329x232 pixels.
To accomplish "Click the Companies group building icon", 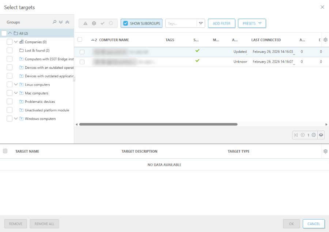I will click(x=22, y=42).
